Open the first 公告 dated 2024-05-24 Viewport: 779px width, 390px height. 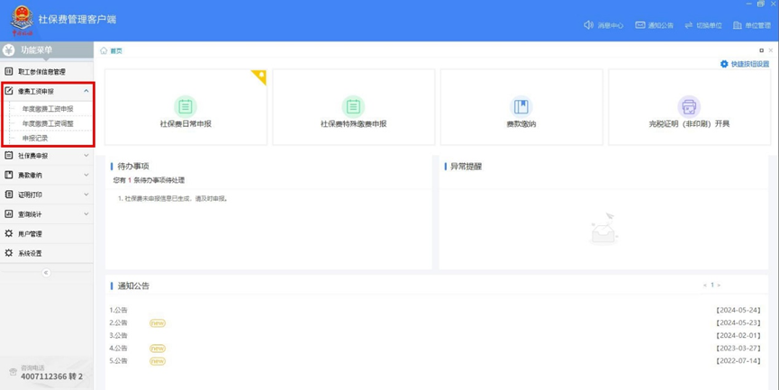[120, 310]
